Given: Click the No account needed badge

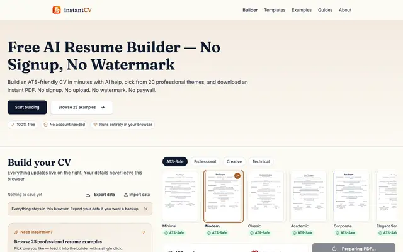Looking at the screenshot, I should pyautogui.click(x=64, y=125).
